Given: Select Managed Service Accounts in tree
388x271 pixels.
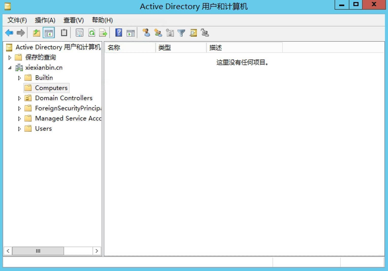Looking at the screenshot, I should pyautogui.click(x=68, y=118).
